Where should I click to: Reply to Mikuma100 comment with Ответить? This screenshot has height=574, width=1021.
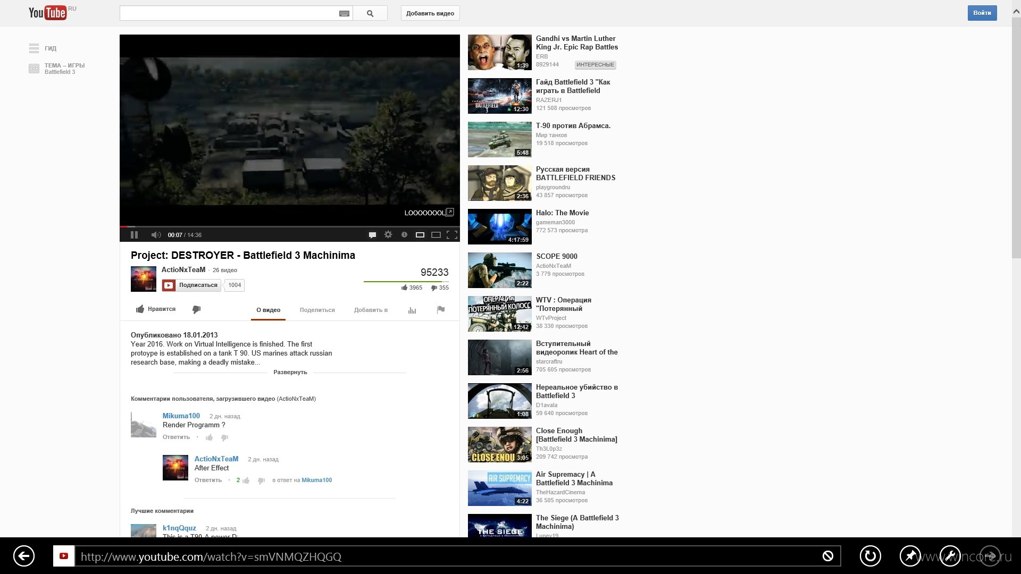pos(176,437)
